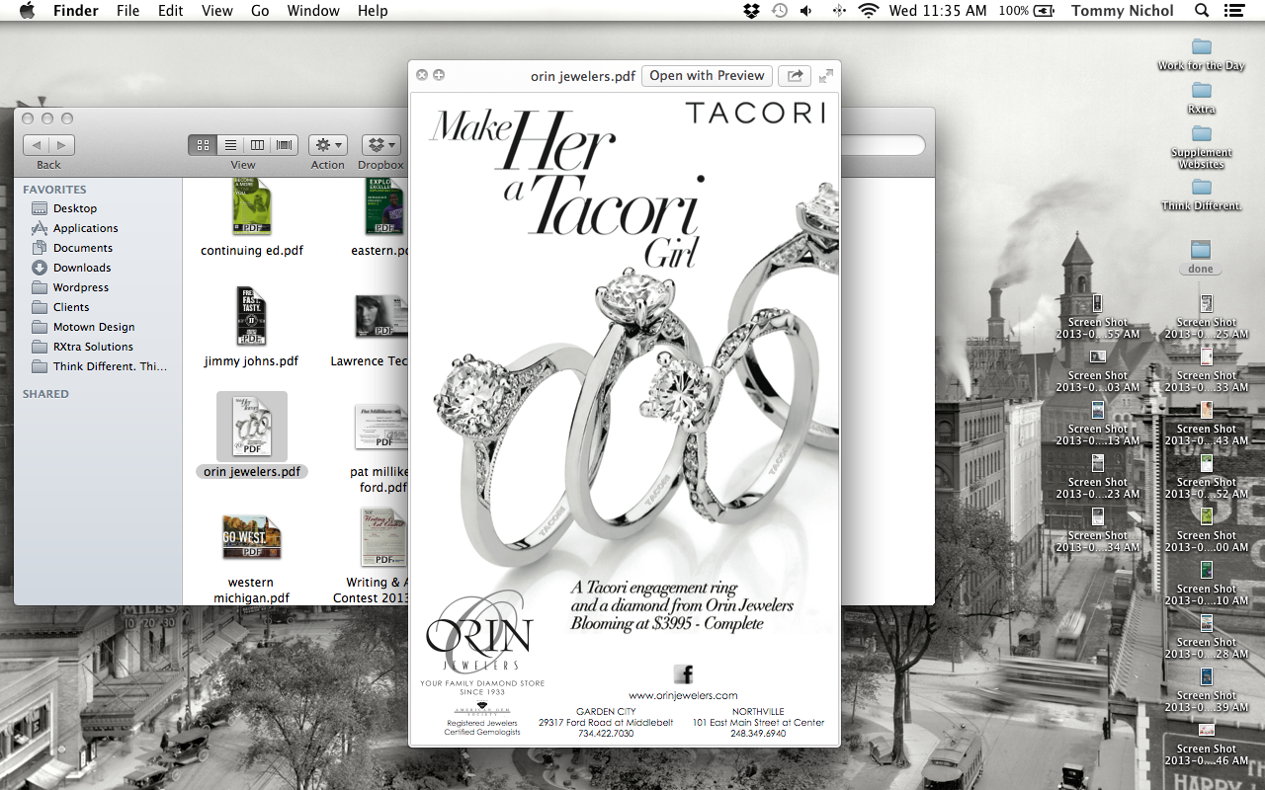Open Notification Center list icon
1265x790 pixels.
(x=1233, y=11)
